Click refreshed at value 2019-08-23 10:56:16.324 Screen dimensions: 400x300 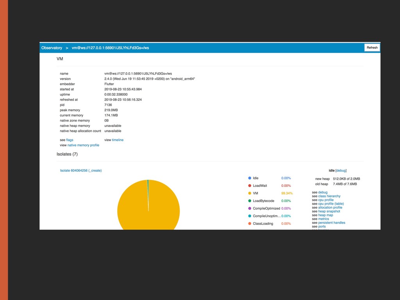pyautogui.click(x=123, y=100)
